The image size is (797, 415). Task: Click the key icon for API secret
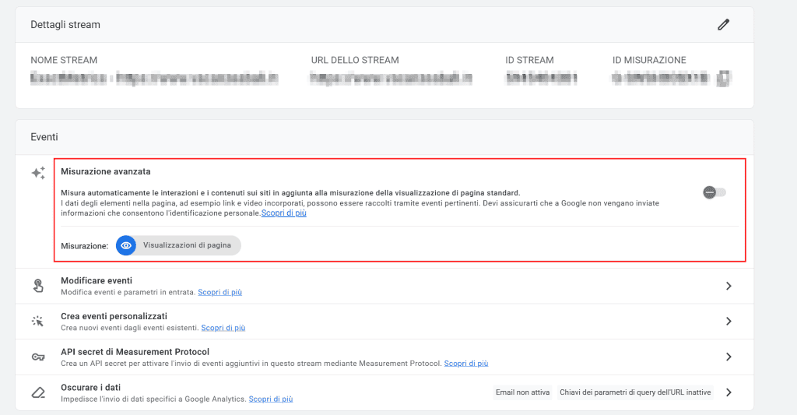point(38,357)
